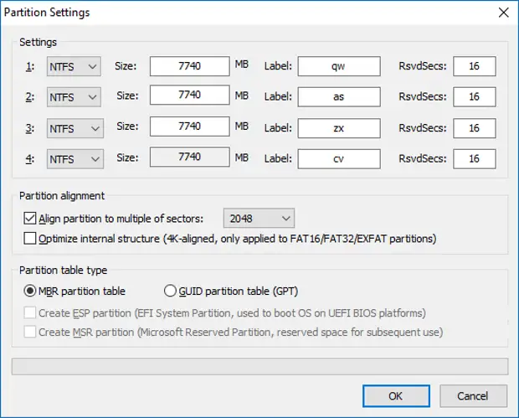The width and height of the screenshot is (519, 418).
Task: Enable Optimize internal structure checkbox
Action: [31, 239]
